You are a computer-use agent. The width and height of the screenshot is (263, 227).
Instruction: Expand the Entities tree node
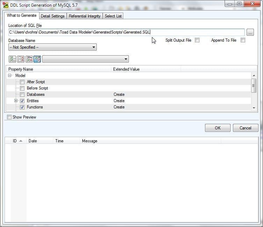[x=16, y=101]
